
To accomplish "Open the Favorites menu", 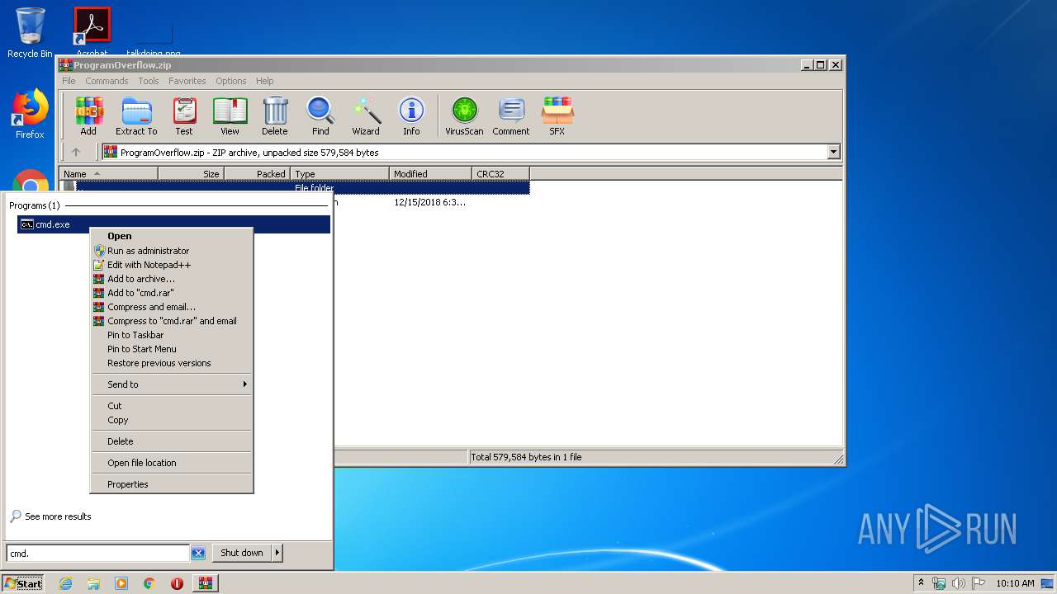I will click(x=187, y=81).
